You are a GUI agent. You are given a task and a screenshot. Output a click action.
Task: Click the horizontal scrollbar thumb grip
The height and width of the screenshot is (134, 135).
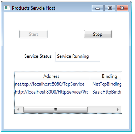pyautogui.click(x=55, y=110)
